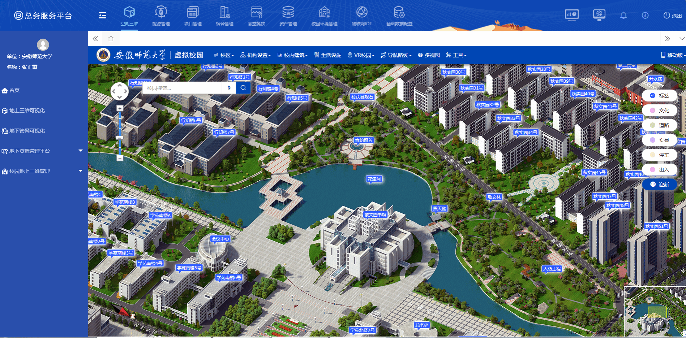The image size is (686, 338).
Task: Click the overview minimap thumbnail
Action: [655, 312]
